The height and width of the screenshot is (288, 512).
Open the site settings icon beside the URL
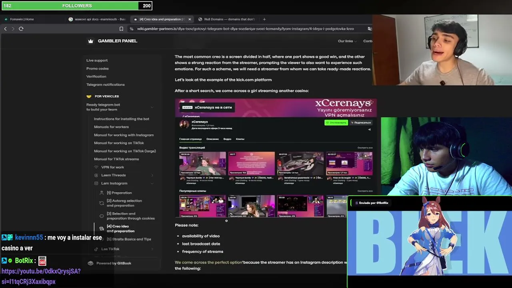tap(132, 29)
